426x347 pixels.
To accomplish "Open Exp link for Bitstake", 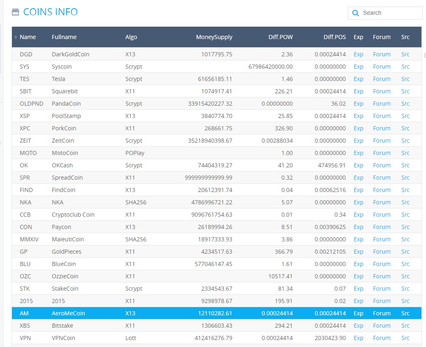I will coord(358,326).
